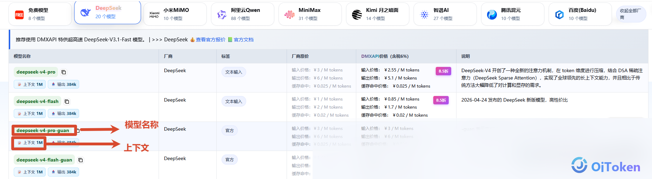Click the 腾讯混元 blue swirl logo
The height and width of the screenshot is (179, 652).
(x=492, y=14)
